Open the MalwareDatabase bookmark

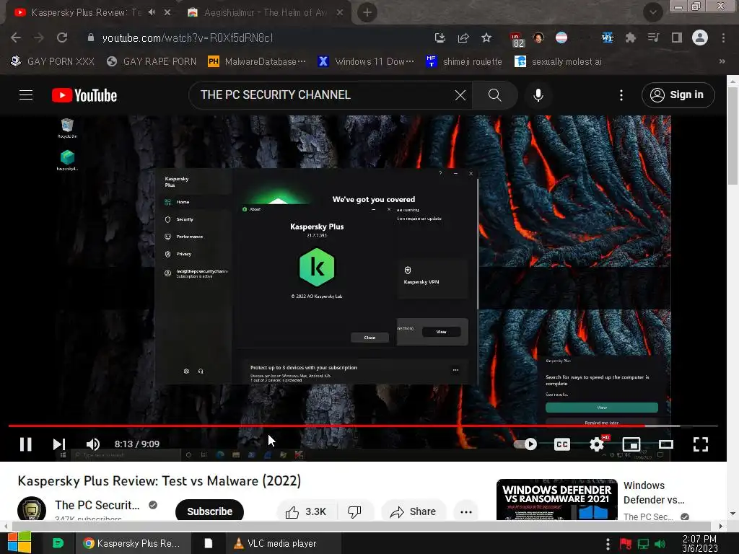click(x=257, y=61)
